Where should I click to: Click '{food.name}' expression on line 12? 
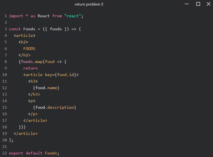click(46, 88)
